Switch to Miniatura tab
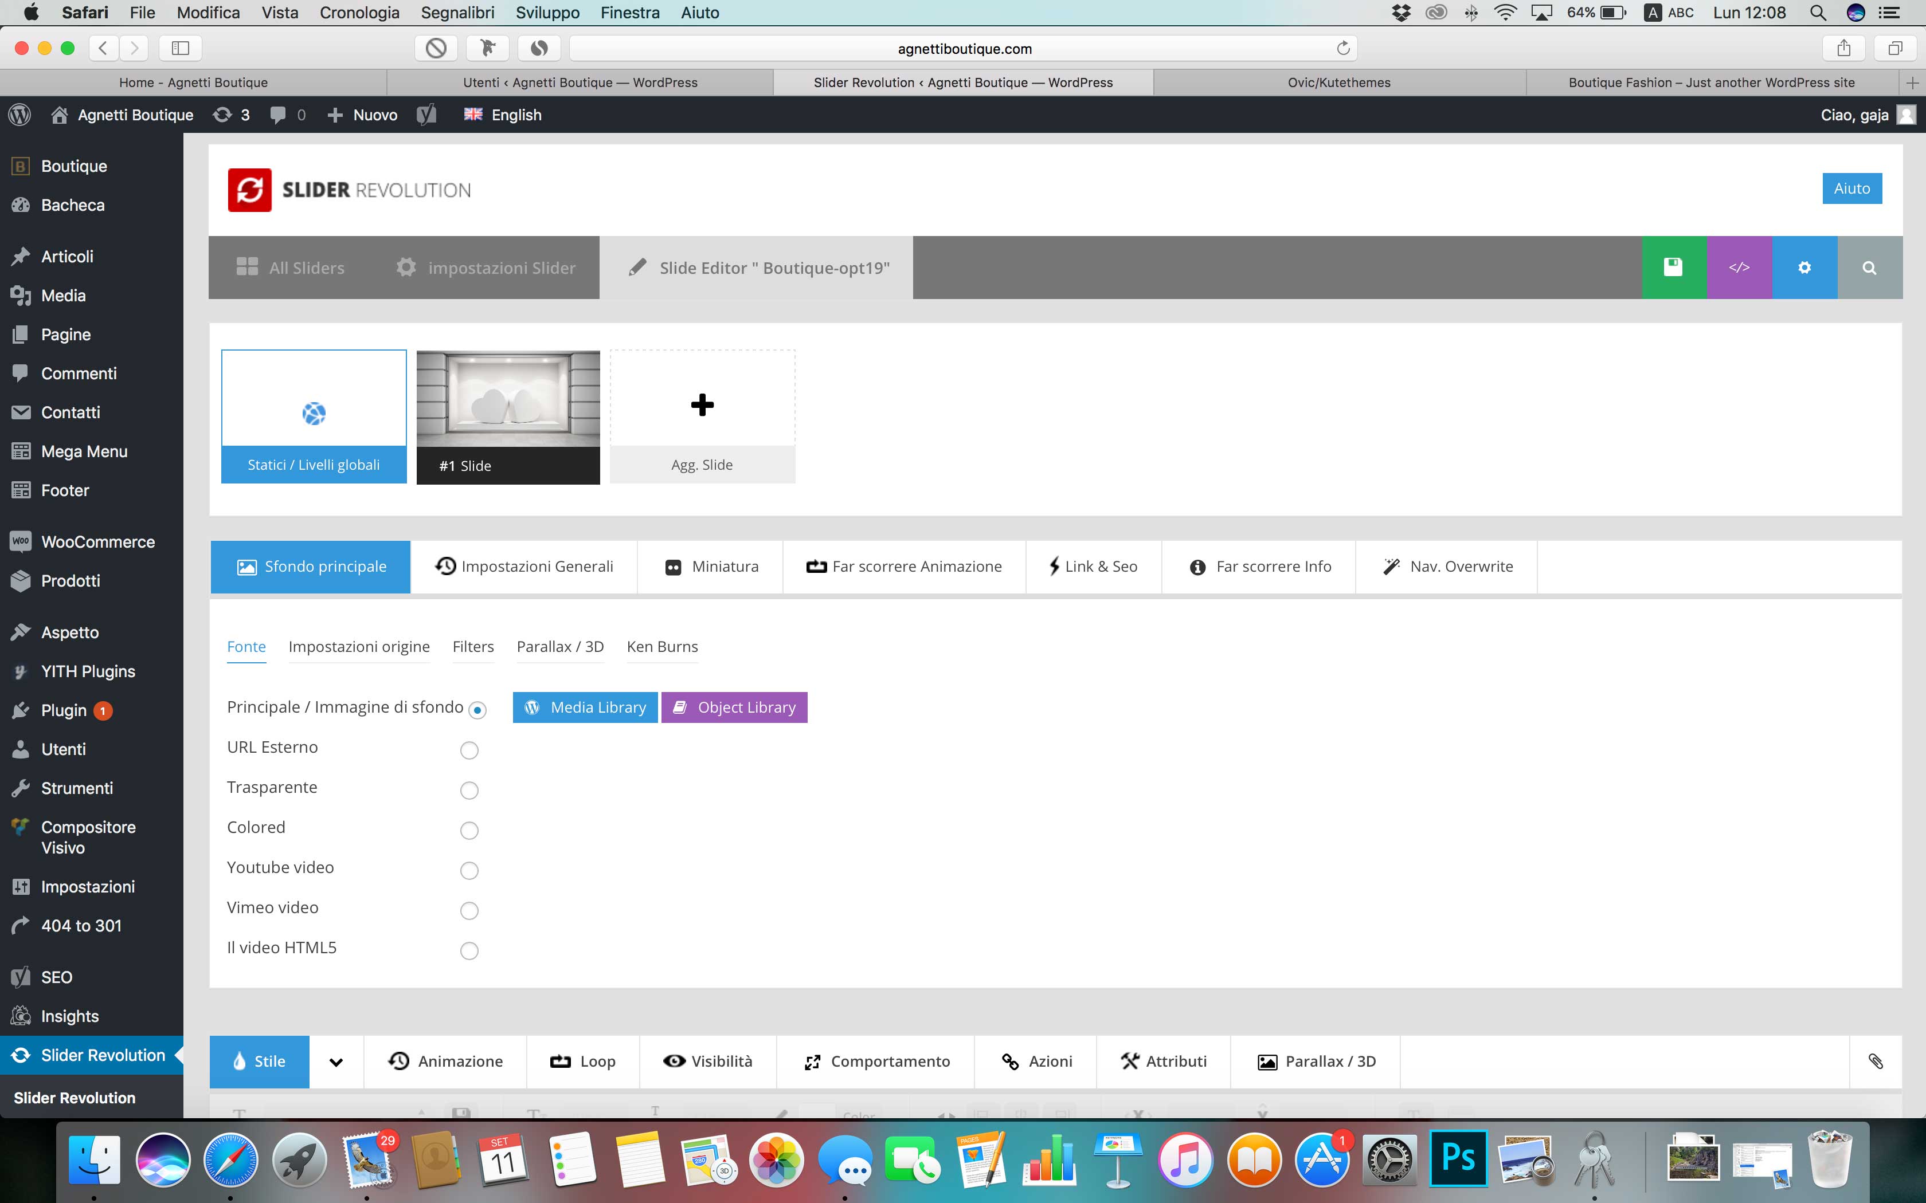The height and width of the screenshot is (1203, 1926). click(x=711, y=567)
